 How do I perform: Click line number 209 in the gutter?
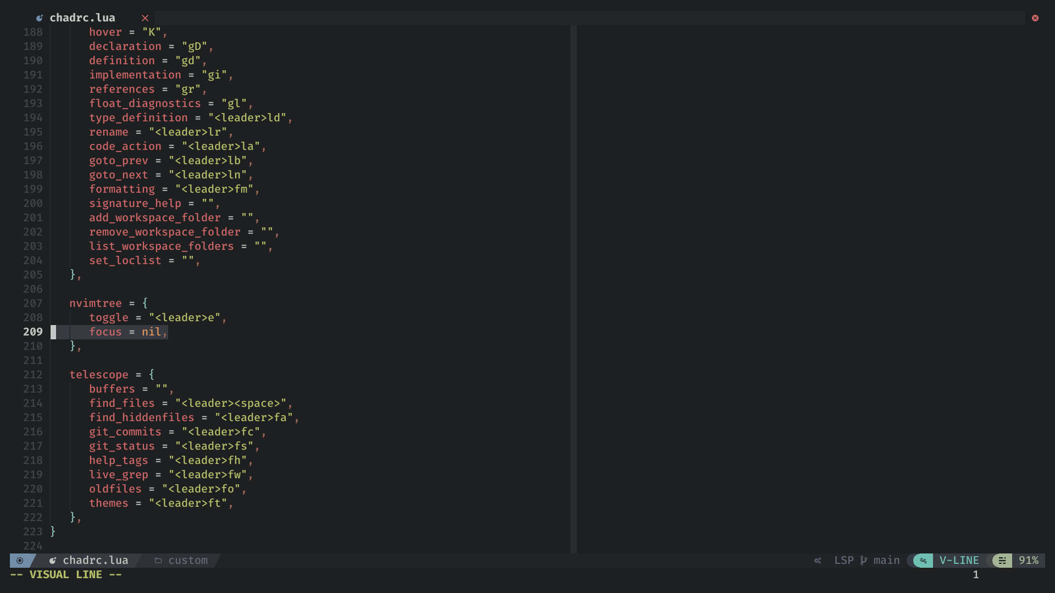32,332
